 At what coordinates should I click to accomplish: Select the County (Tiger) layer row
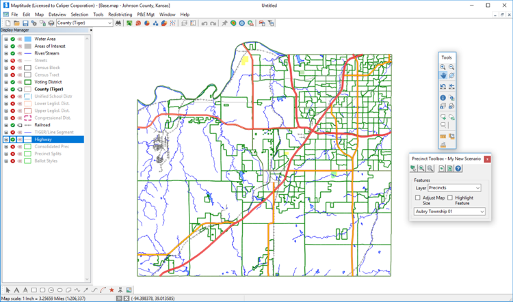click(x=43, y=90)
